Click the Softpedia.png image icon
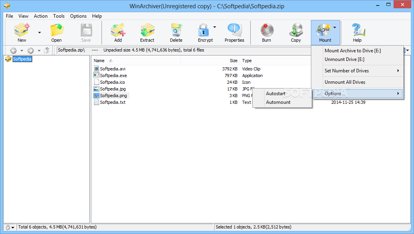414x234 pixels. click(96, 96)
